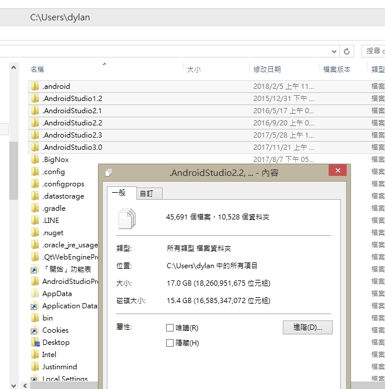Select the .QtWebEnginePr folder row
The width and height of the screenshot is (385, 389).
(x=64, y=257)
